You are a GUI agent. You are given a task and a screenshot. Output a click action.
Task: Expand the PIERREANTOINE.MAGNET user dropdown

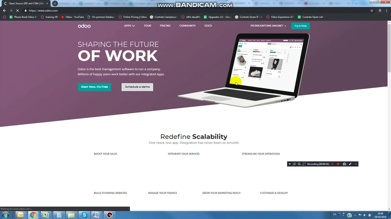(x=268, y=26)
